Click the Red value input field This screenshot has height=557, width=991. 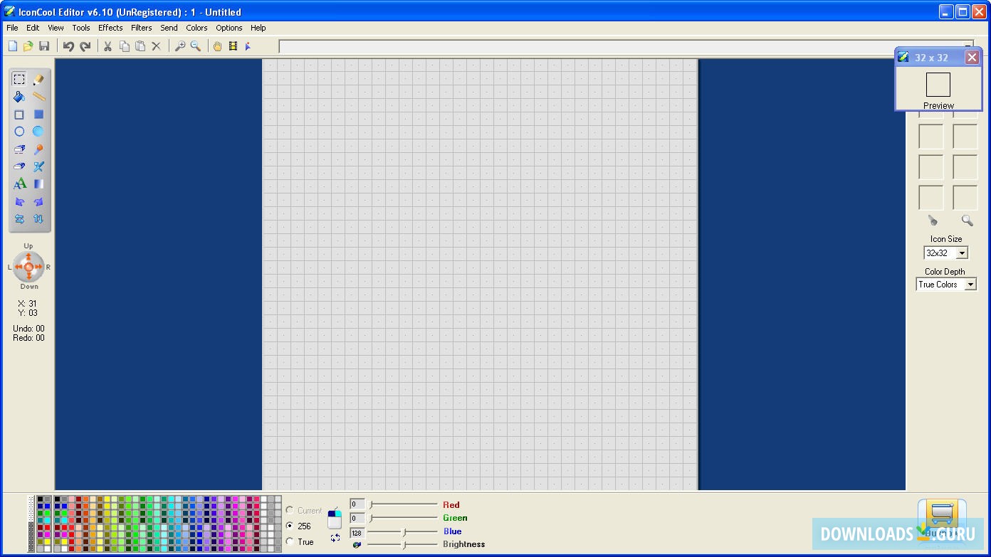pyautogui.click(x=357, y=504)
